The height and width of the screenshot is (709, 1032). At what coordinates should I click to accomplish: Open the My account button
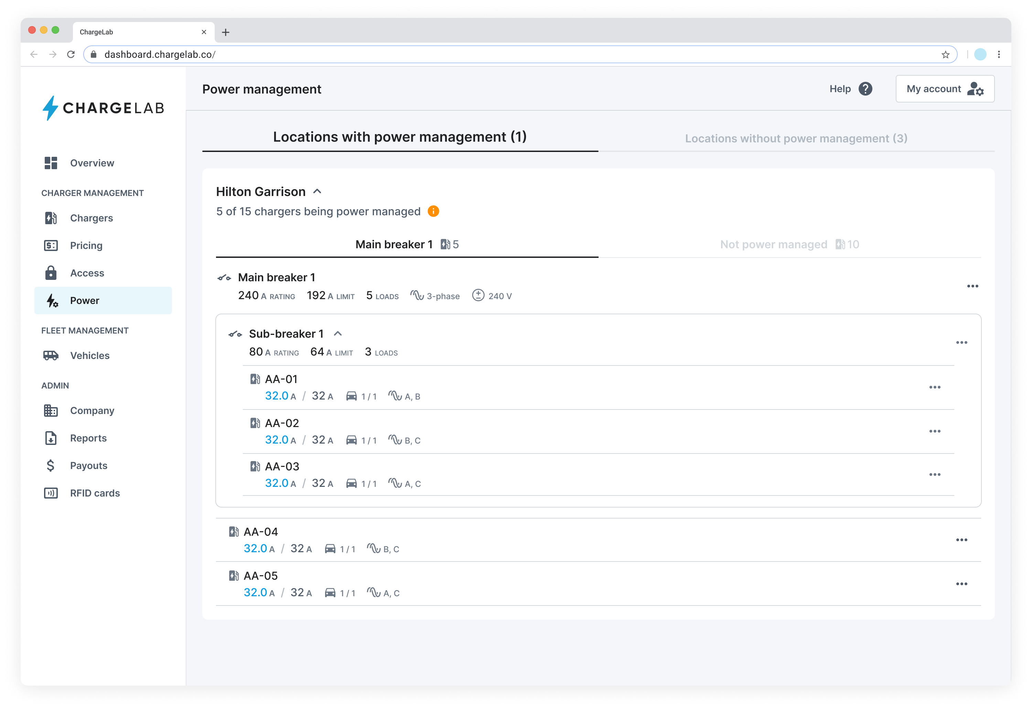945,89
